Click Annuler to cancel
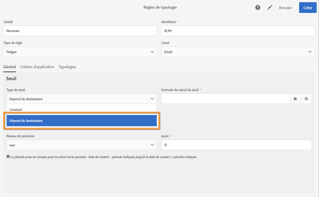 [285, 8]
